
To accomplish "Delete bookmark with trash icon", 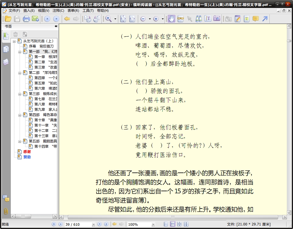I will [x=16, y=34].
